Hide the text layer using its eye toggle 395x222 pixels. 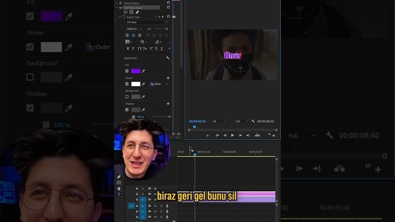coord(120,8)
